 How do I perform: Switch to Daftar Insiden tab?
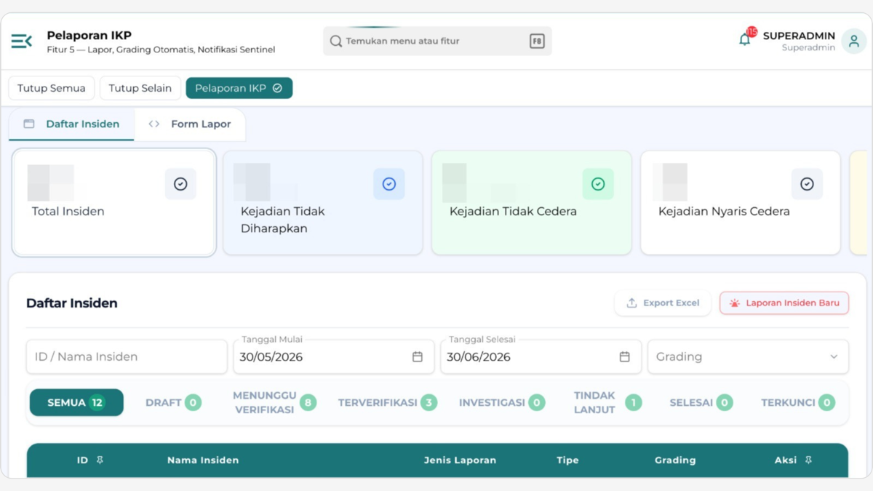click(x=71, y=124)
